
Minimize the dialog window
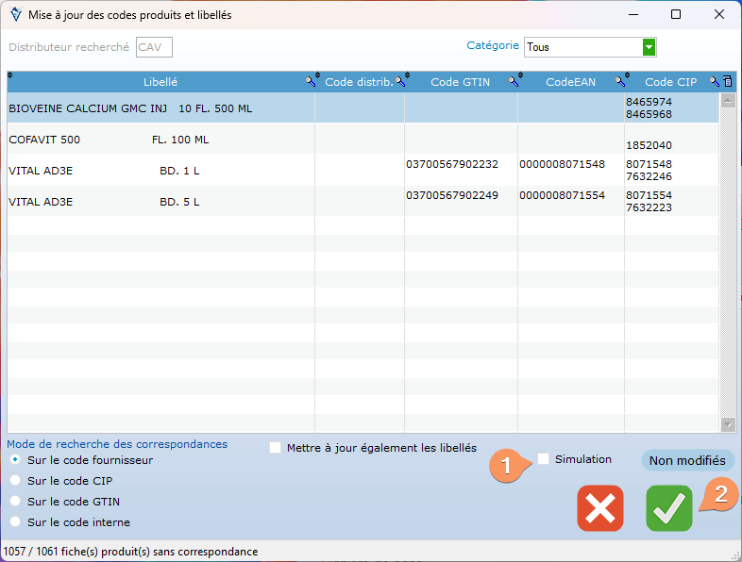(x=633, y=15)
